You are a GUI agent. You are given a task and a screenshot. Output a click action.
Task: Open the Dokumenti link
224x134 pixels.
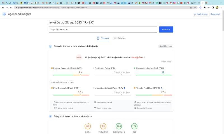tap(215, 14)
